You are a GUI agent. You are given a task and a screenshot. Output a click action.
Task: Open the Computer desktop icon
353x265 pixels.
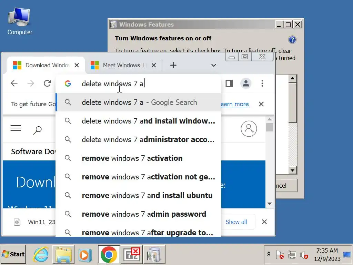(20, 21)
